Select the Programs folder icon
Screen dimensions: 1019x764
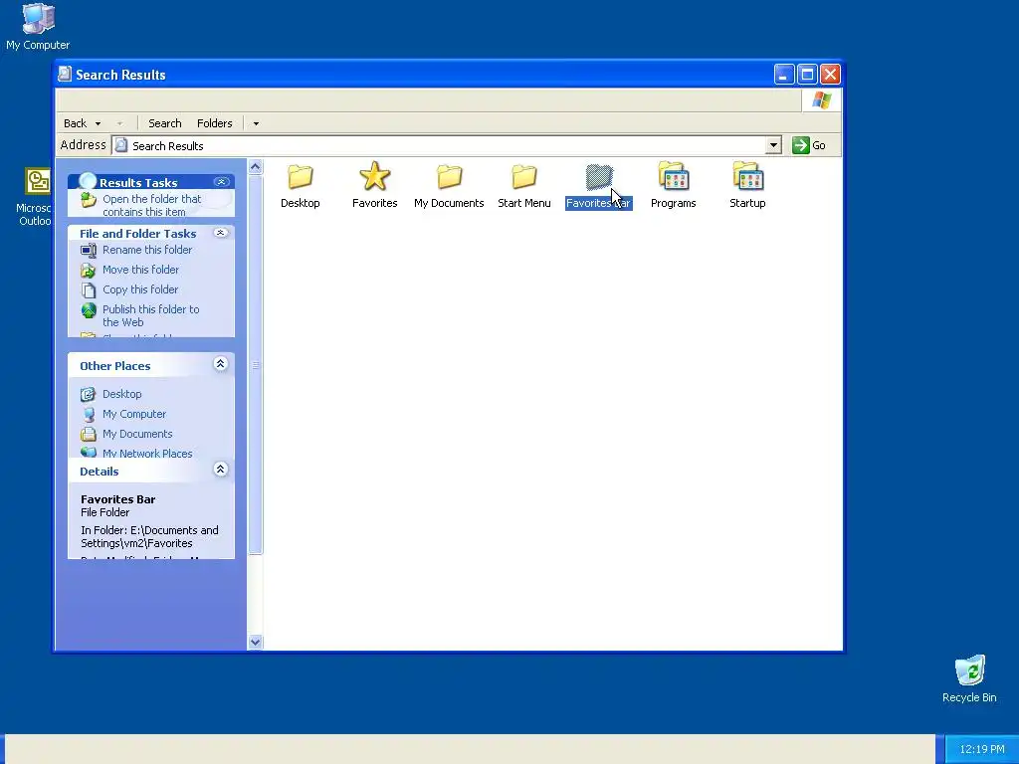coord(674,177)
